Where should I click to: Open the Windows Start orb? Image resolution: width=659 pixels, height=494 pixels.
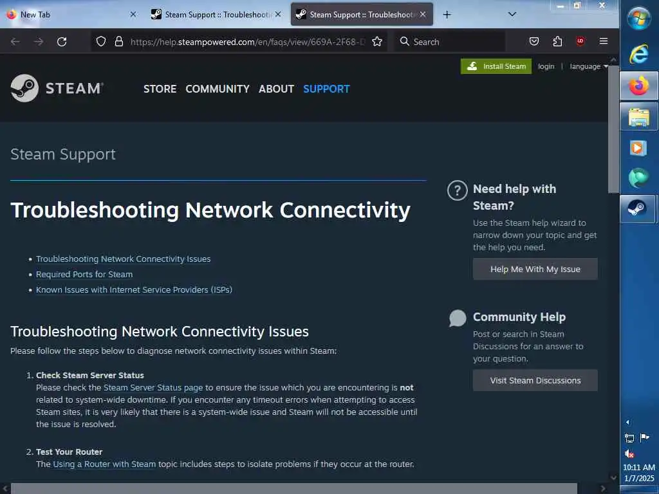click(639, 19)
